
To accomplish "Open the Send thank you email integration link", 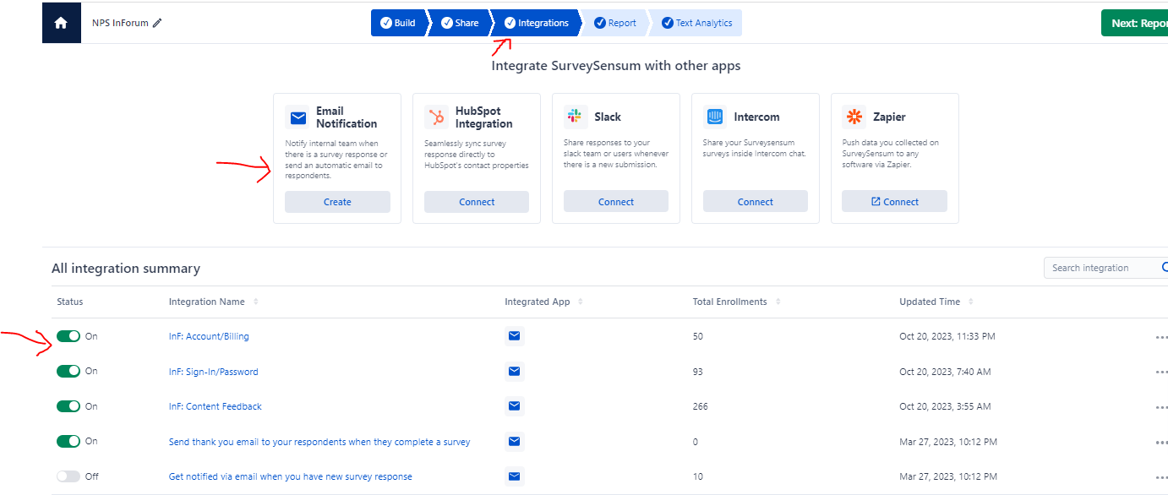I will pos(319,441).
